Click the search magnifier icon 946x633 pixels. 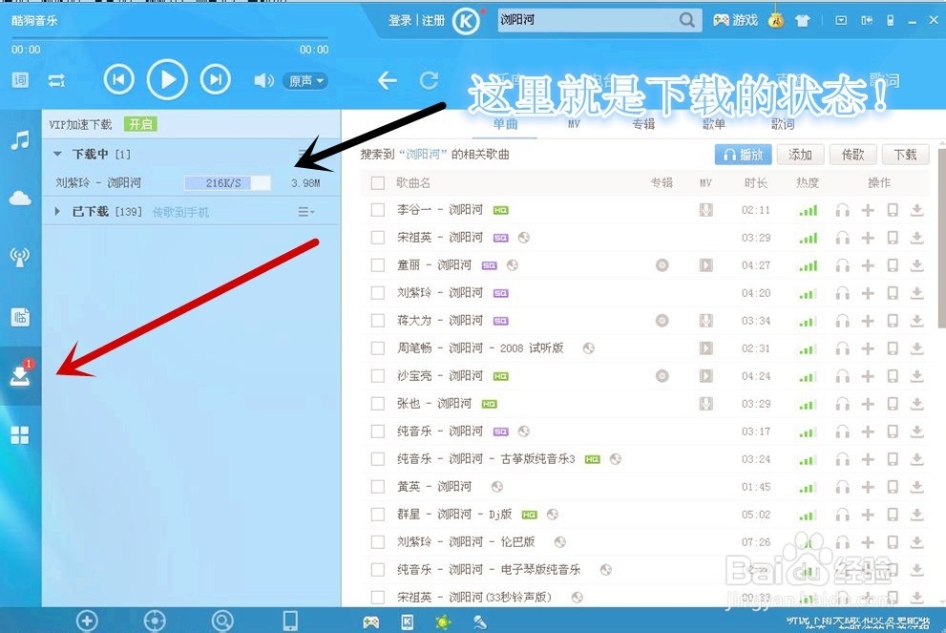[686, 20]
